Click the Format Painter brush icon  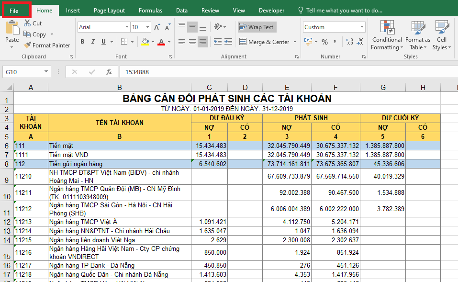tap(27, 45)
